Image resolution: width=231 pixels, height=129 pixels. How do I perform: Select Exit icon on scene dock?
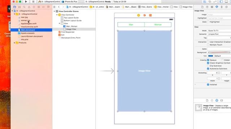click(x=150, y=15)
